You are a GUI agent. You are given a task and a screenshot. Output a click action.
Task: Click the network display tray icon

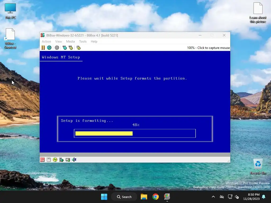[x=230, y=197]
